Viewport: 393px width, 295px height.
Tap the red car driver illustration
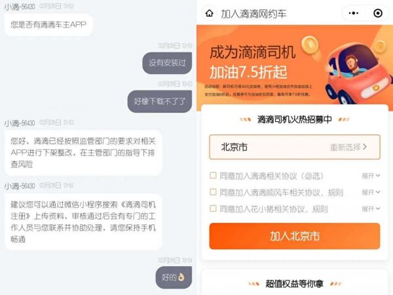(x=358, y=74)
